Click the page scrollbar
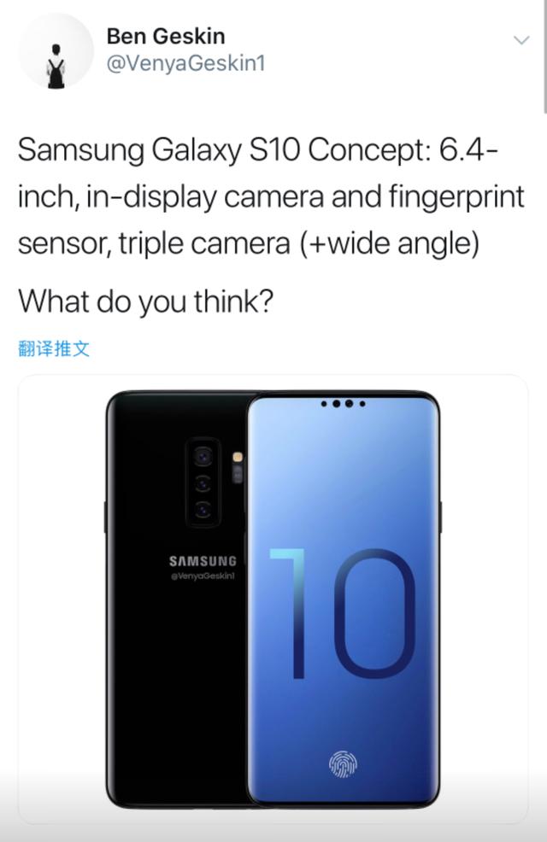 click(x=544, y=56)
